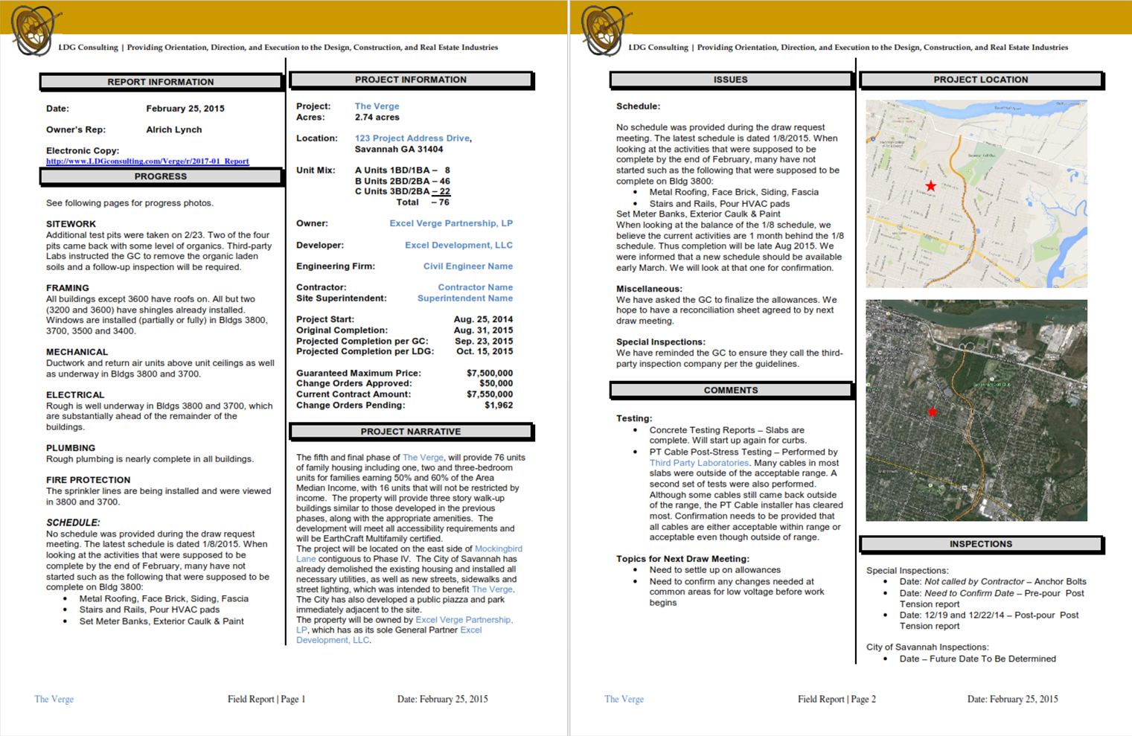Click the Third Party Laboratories link
Screen dimensions: 1132x736
(x=699, y=463)
